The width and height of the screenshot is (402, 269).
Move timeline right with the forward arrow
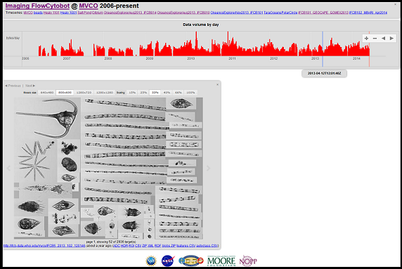(x=391, y=39)
